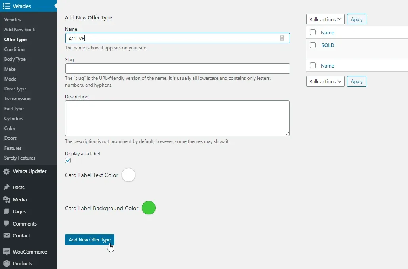Click the bottom Apply button

pyautogui.click(x=357, y=81)
